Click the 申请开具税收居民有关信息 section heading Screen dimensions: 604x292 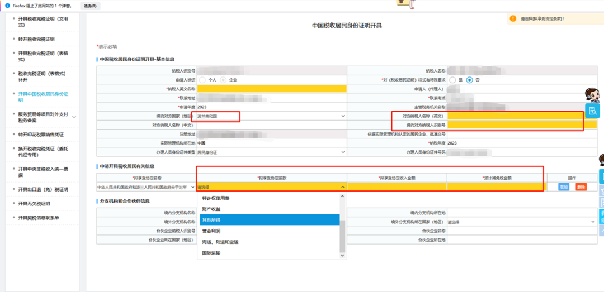click(x=127, y=166)
